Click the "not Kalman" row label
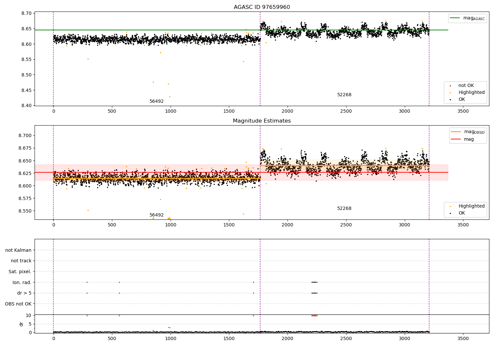Image resolution: width=494 pixels, height=346 pixels. coord(18,250)
